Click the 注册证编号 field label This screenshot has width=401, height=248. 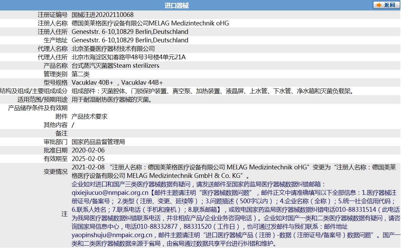pyautogui.click(x=52, y=15)
